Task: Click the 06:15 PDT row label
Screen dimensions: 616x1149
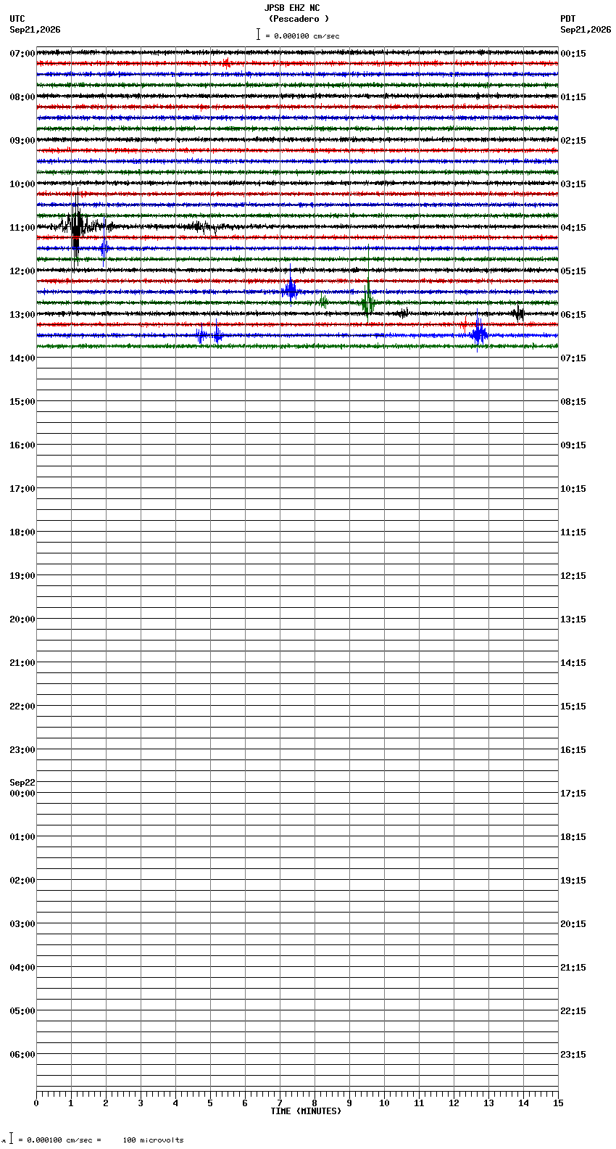Action: pyautogui.click(x=573, y=315)
